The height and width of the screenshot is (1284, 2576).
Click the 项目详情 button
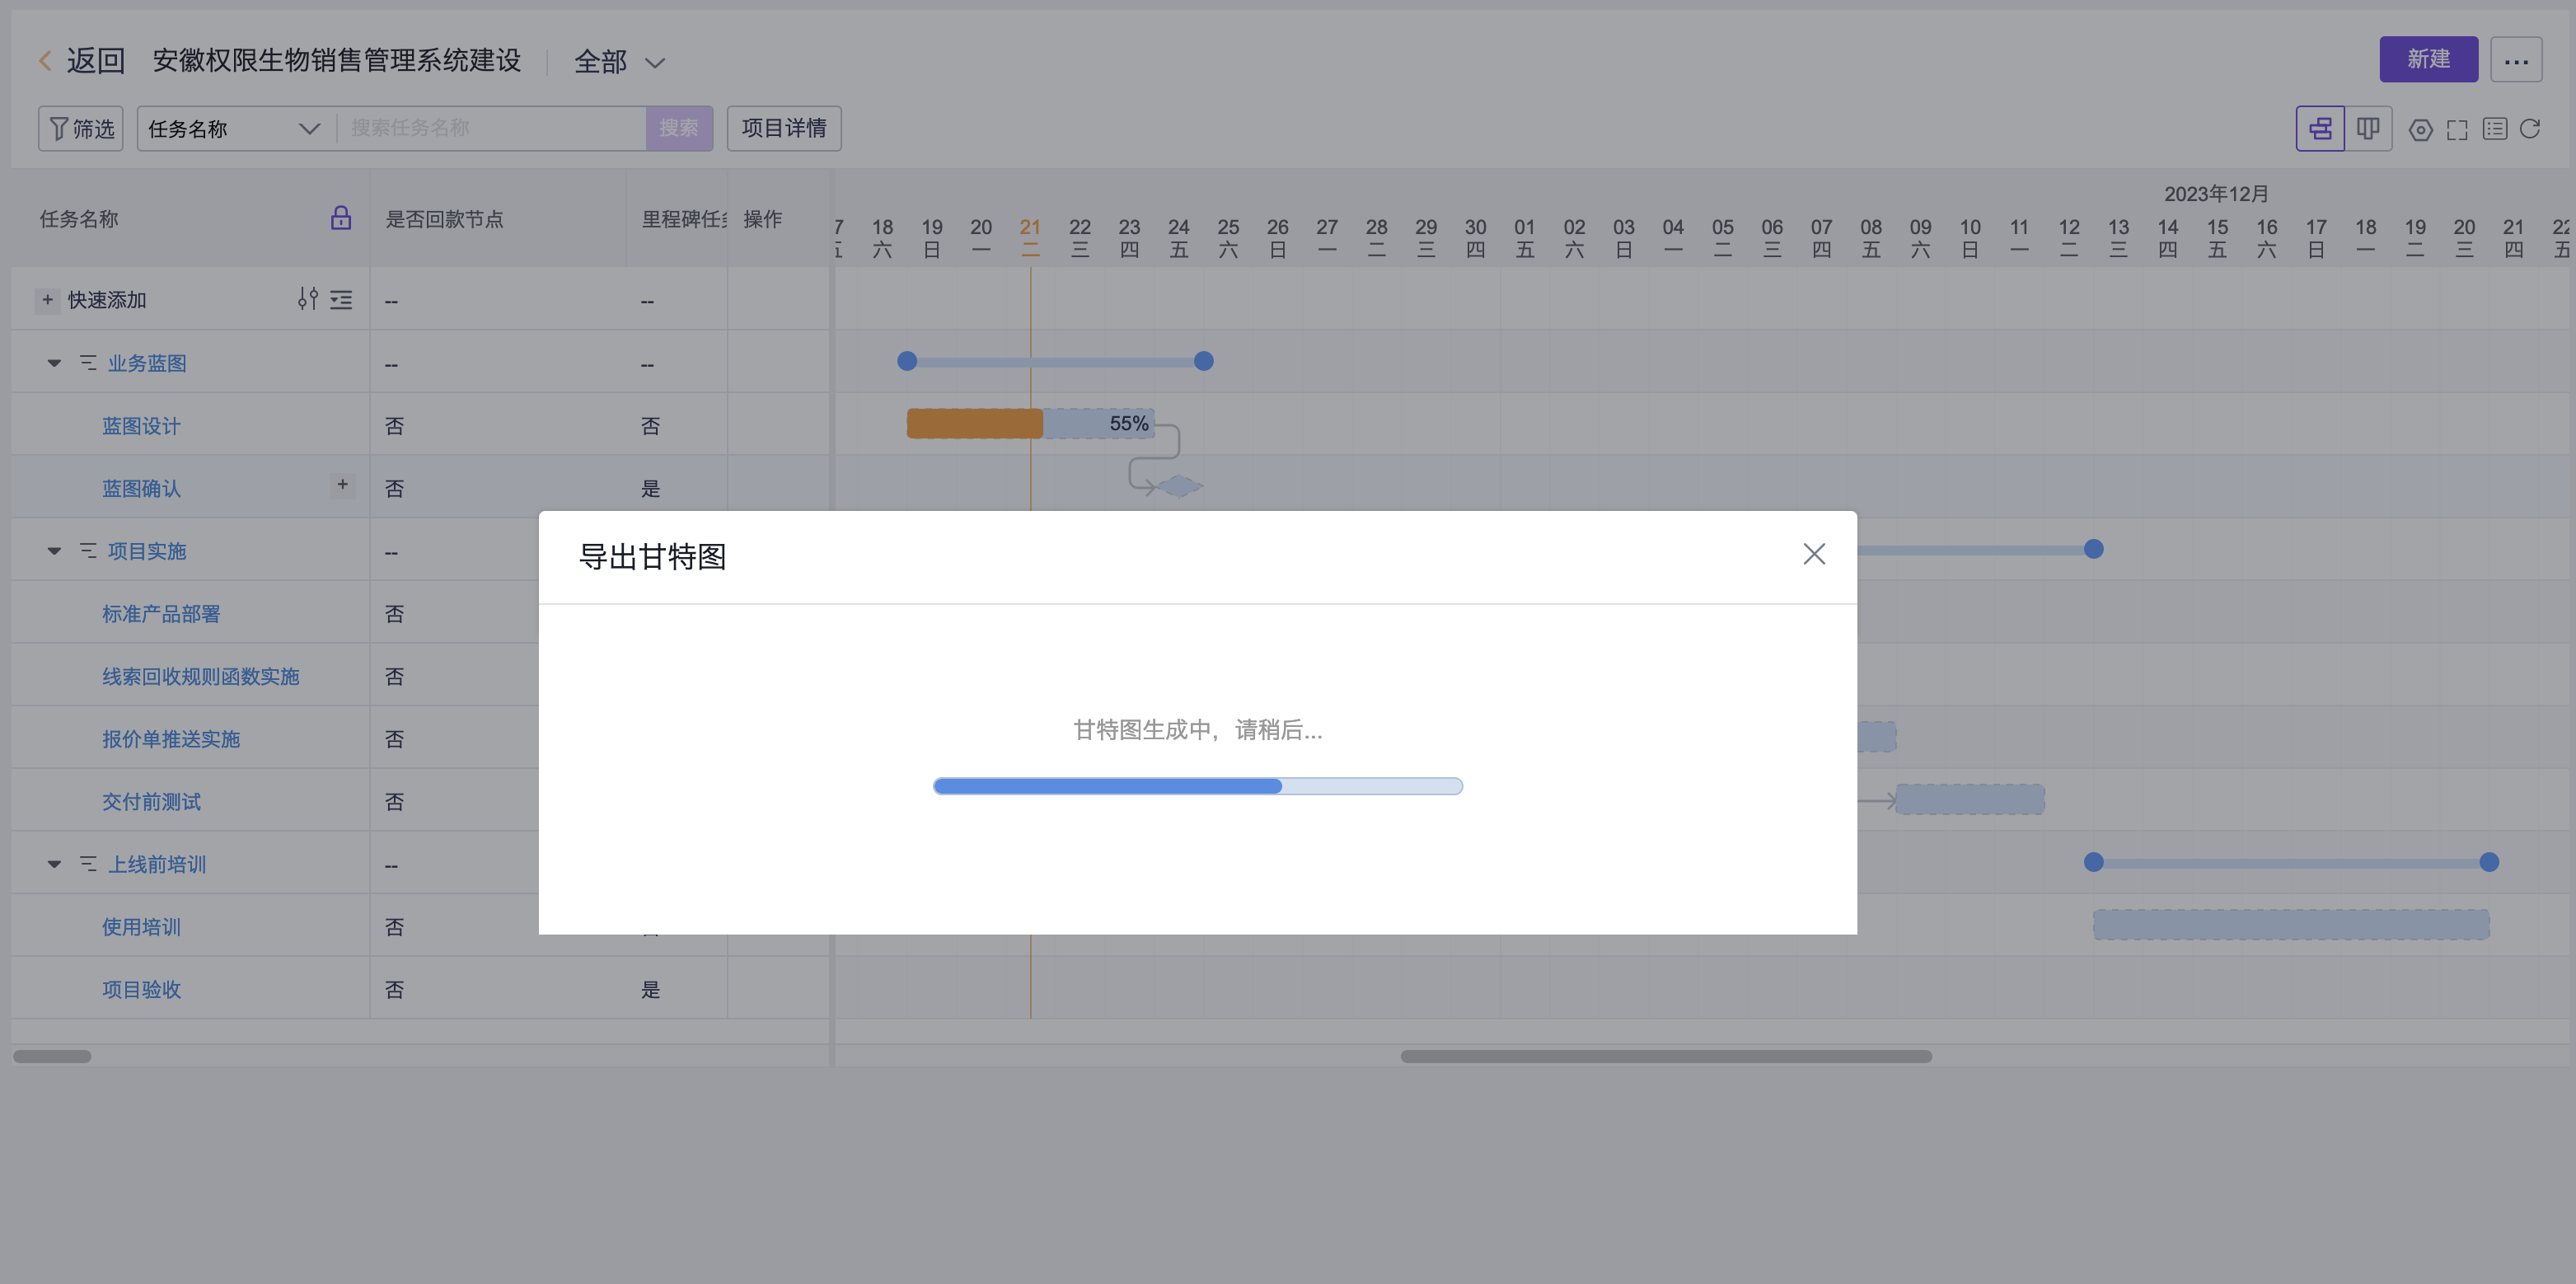tap(784, 129)
